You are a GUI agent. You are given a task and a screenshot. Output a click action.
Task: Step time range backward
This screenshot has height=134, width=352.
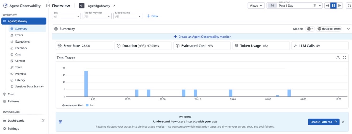(x=327, y=6)
